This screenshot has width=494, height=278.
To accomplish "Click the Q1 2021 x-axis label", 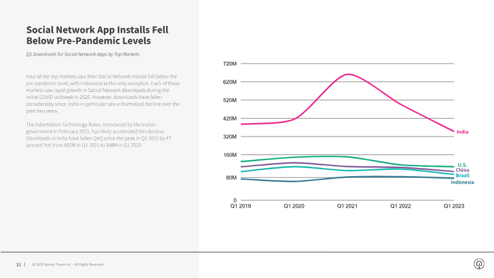I will [348, 206].
